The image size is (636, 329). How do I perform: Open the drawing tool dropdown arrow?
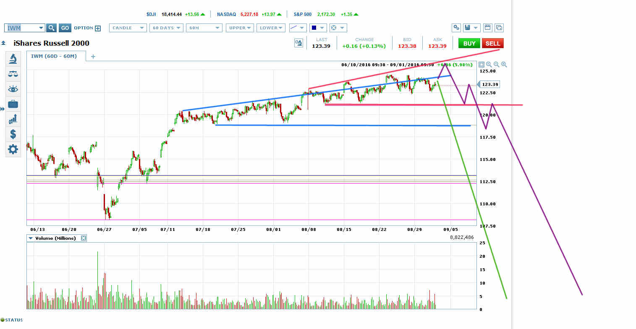(302, 28)
